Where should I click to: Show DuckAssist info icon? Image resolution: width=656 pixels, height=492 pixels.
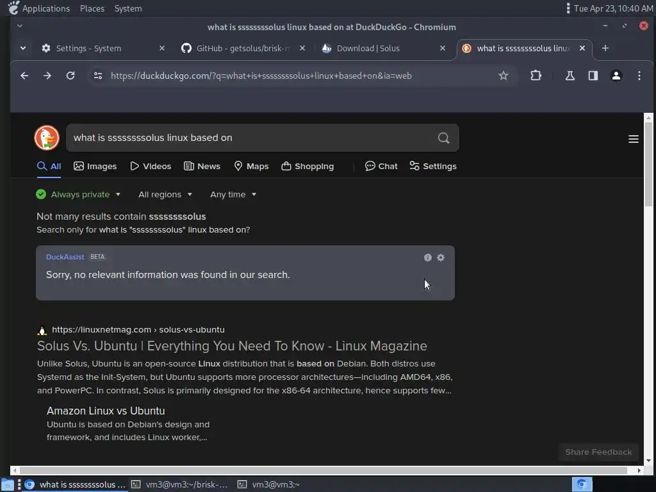point(427,258)
